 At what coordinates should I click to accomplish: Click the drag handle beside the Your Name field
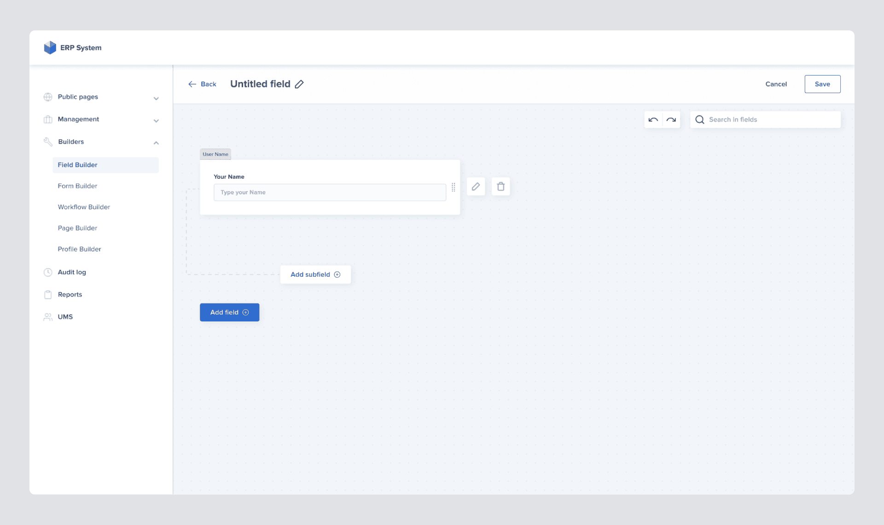453,187
